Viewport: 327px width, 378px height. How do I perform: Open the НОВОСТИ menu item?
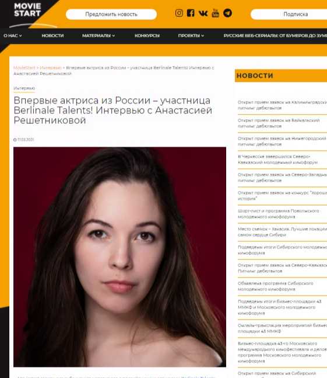(x=52, y=36)
